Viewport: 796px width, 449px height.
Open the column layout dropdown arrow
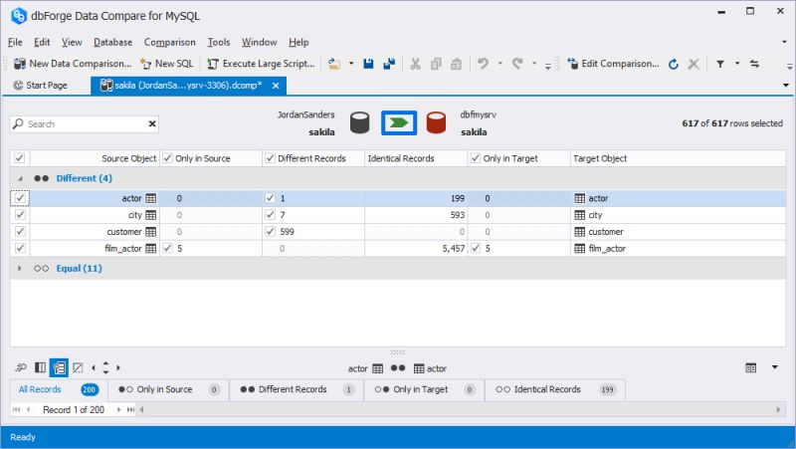pos(775,367)
